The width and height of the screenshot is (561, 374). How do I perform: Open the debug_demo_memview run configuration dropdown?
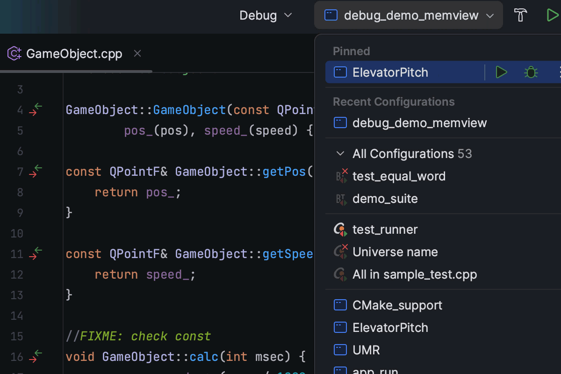pyautogui.click(x=409, y=15)
